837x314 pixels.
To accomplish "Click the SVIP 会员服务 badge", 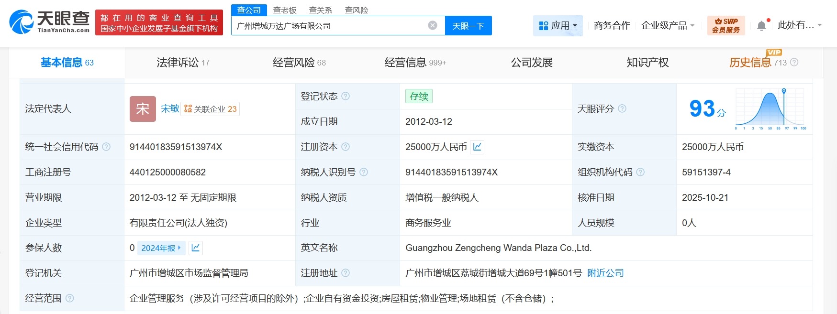I will [x=725, y=25].
